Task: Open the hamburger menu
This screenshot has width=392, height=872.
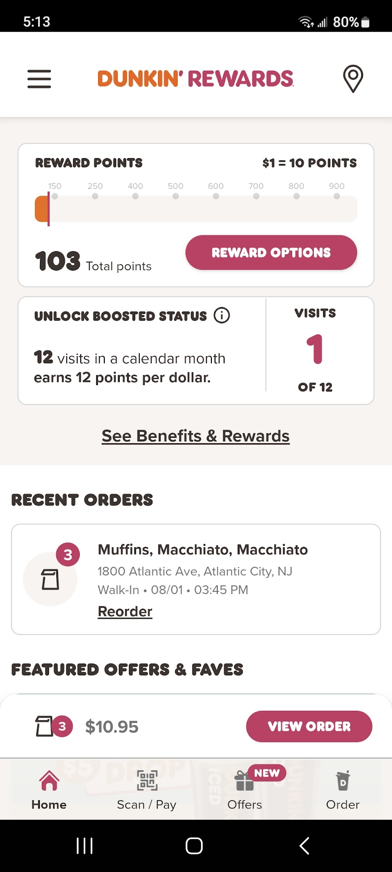Action: [x=39, y=79]
